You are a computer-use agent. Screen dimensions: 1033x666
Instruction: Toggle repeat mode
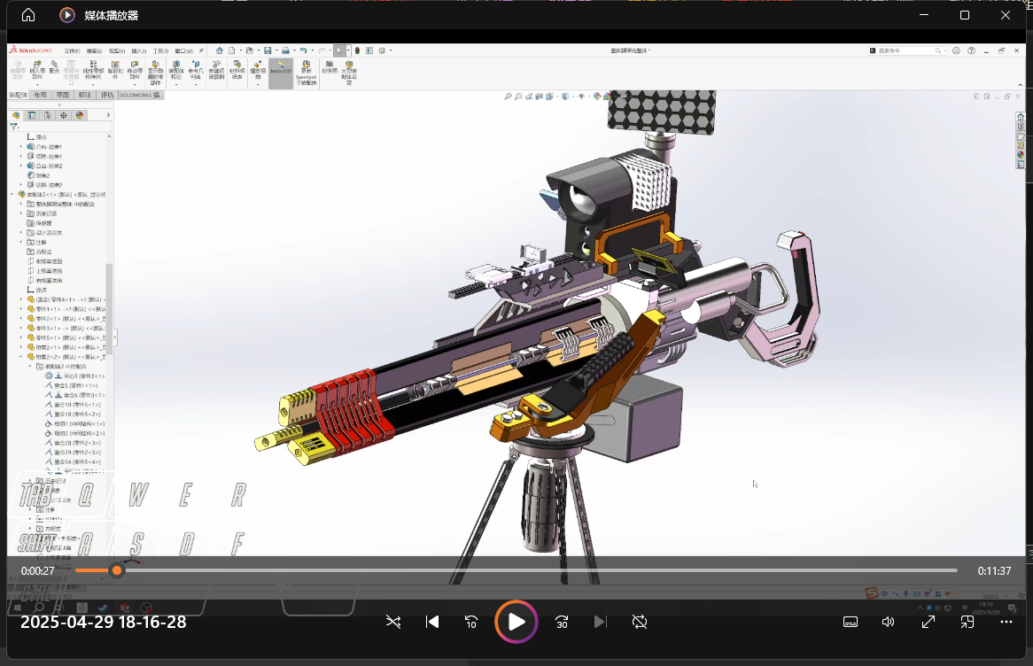point(640,622)
